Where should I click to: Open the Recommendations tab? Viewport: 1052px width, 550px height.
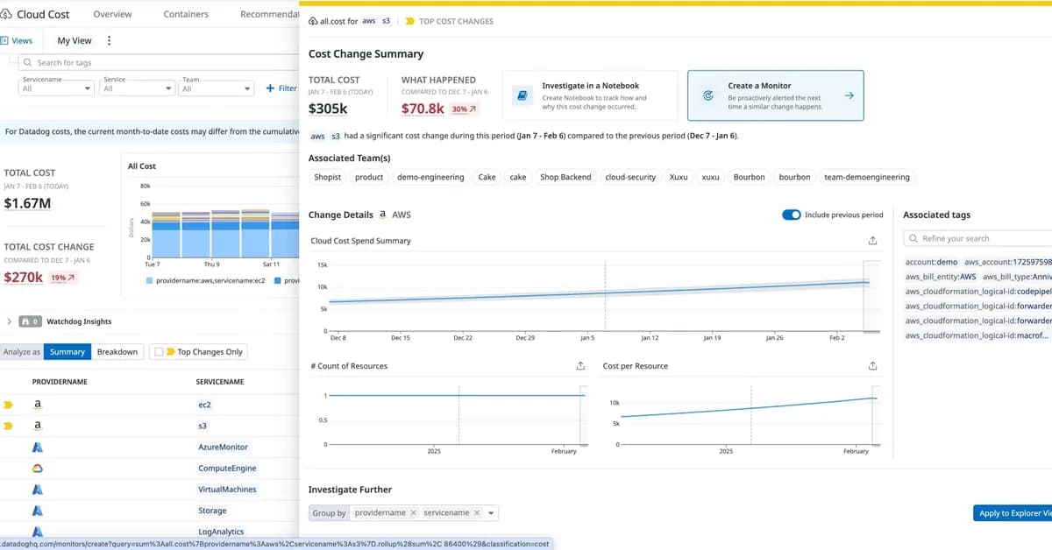(269, 14)
